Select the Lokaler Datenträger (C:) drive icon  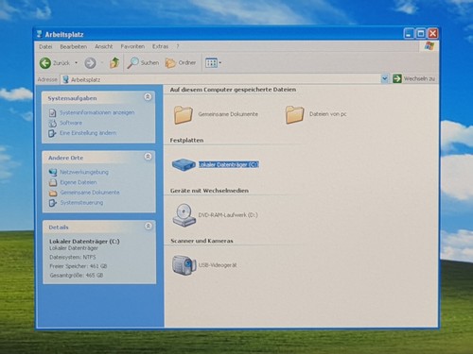click(184, 164)
